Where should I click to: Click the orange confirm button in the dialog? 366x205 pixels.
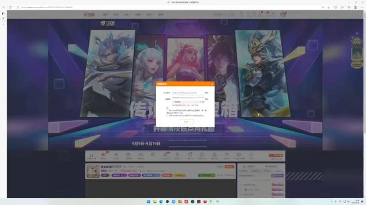tap(186, 122)
